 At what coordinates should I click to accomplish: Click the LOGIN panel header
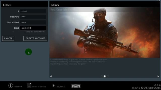point(25,4)
